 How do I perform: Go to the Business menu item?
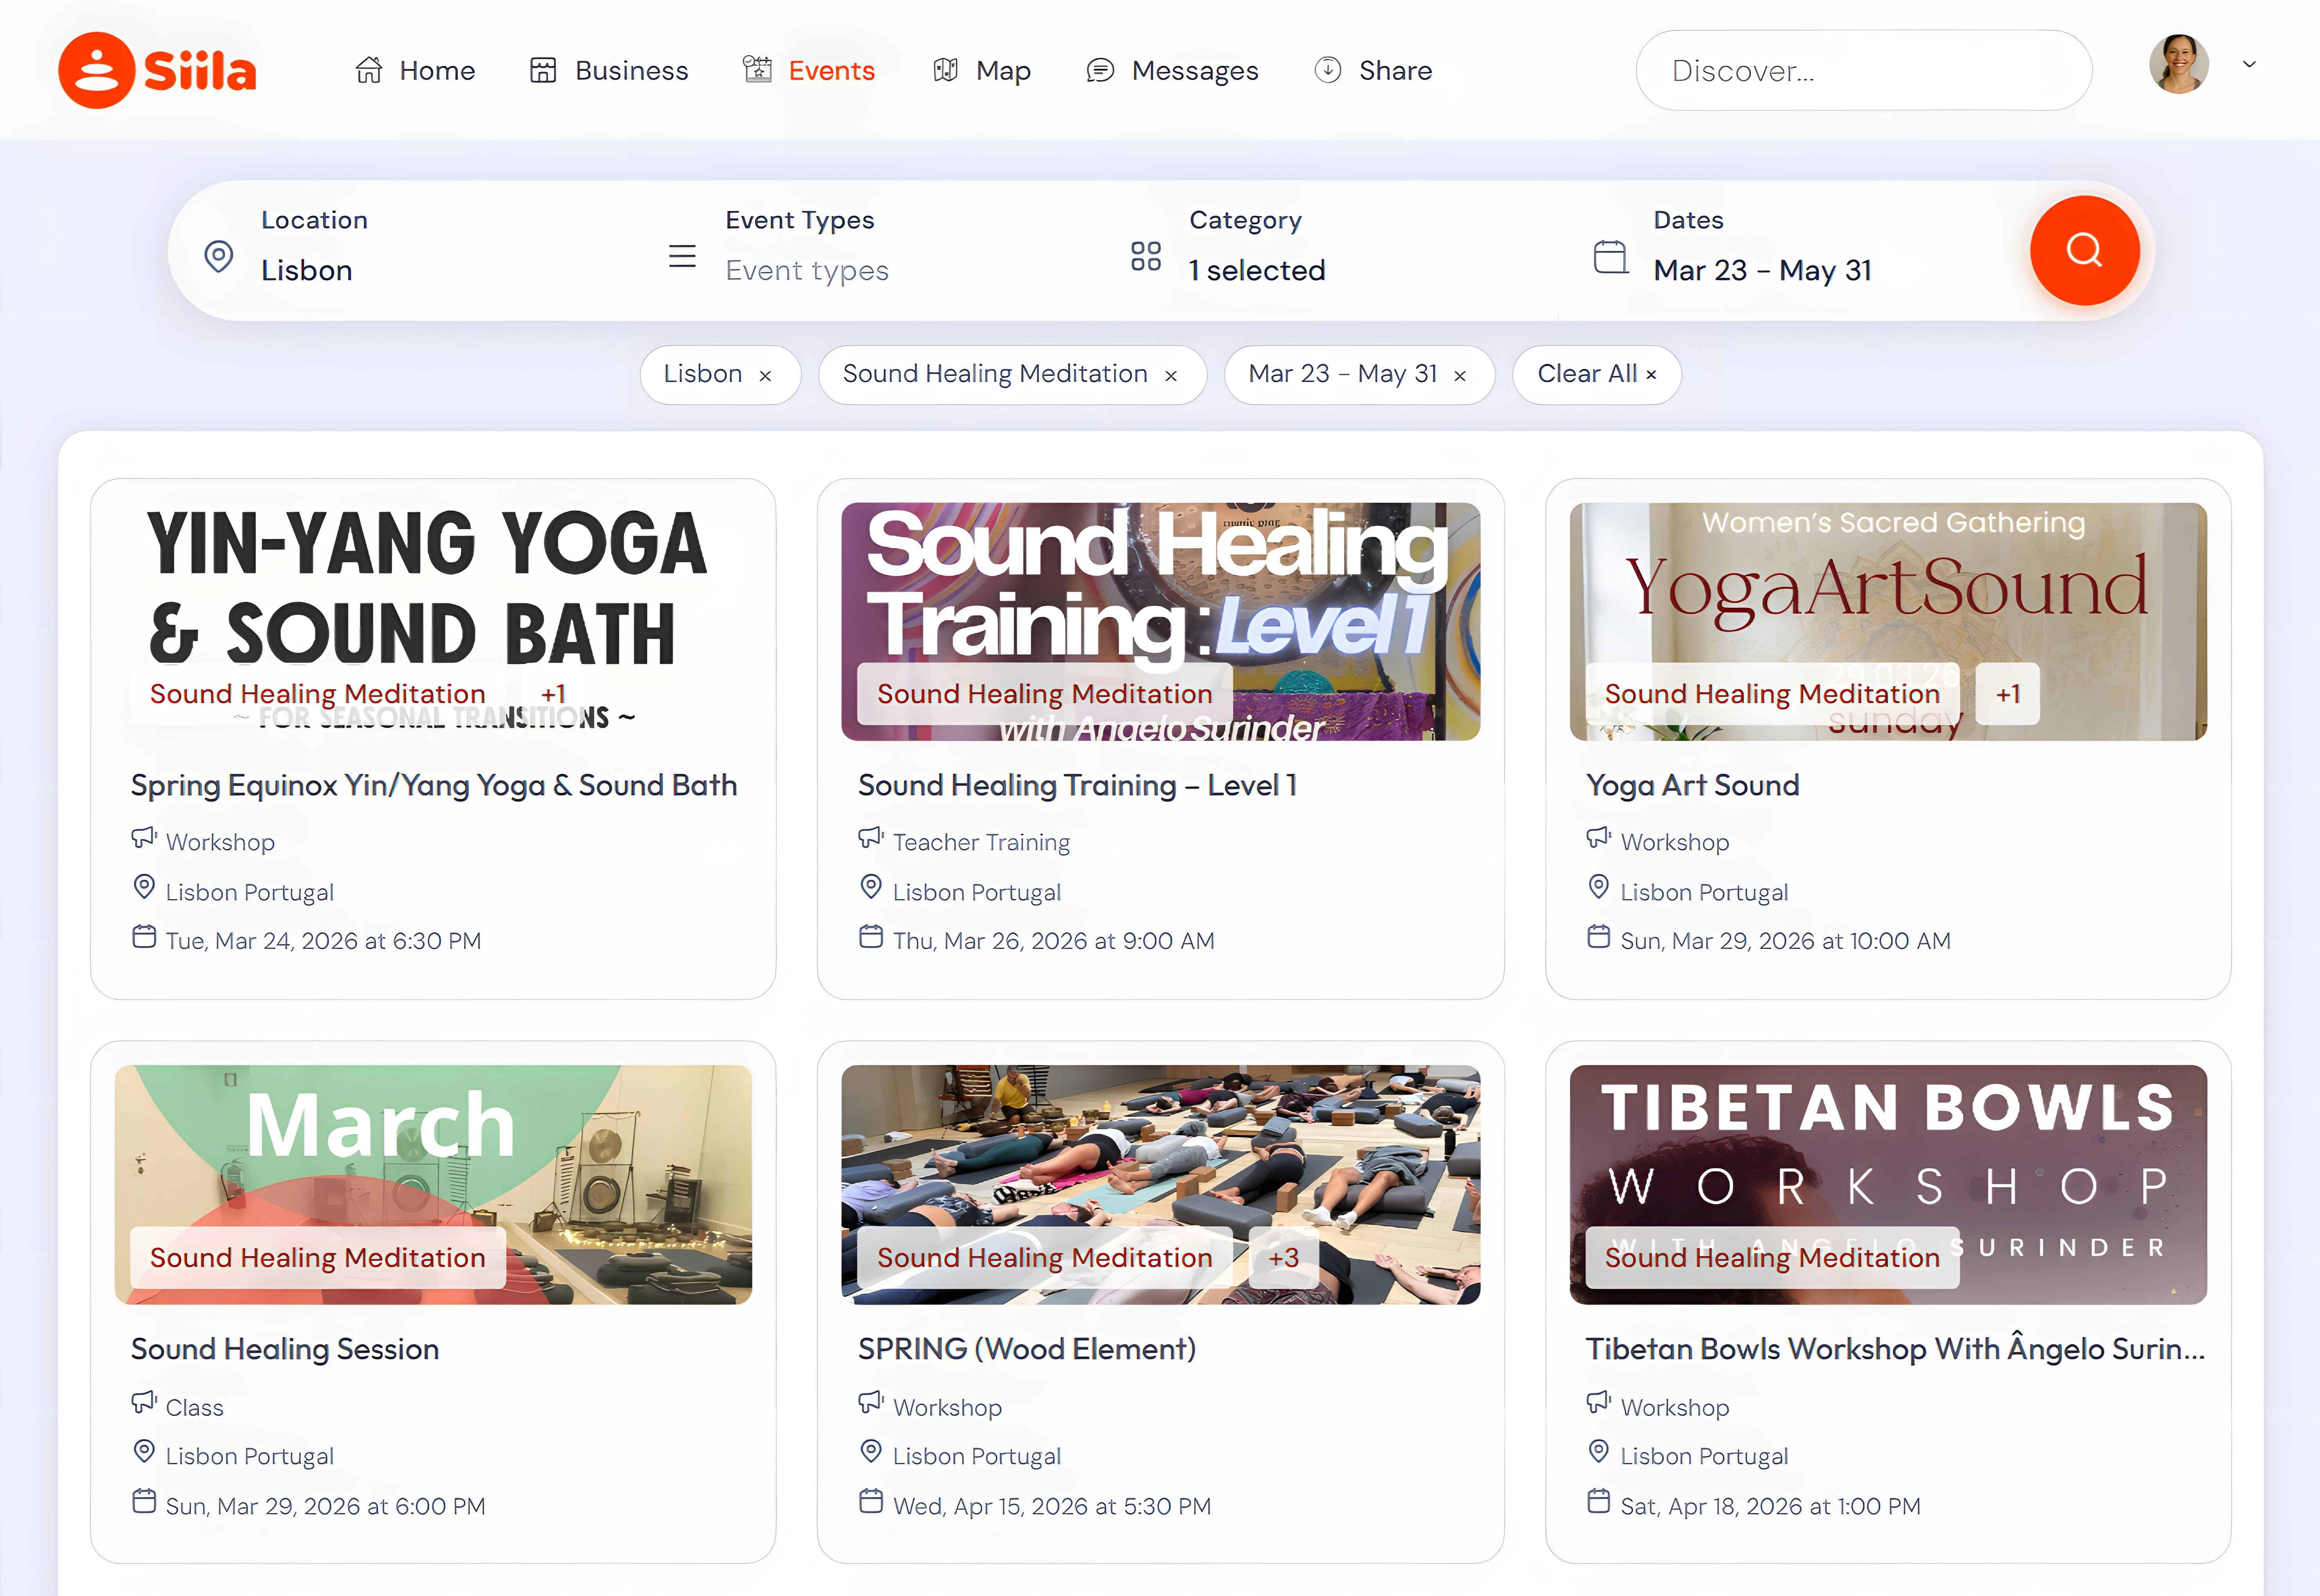[609, 70]
